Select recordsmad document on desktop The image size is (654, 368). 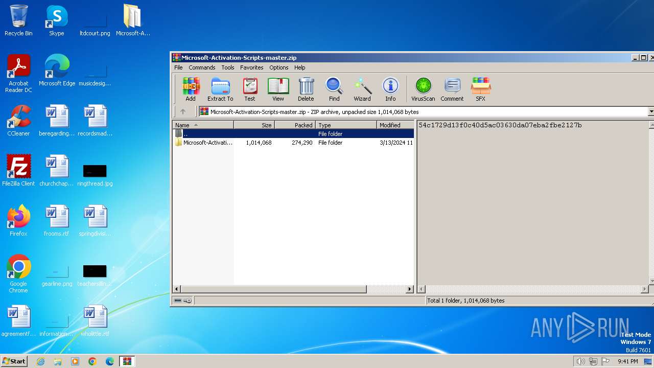[95, 121]
